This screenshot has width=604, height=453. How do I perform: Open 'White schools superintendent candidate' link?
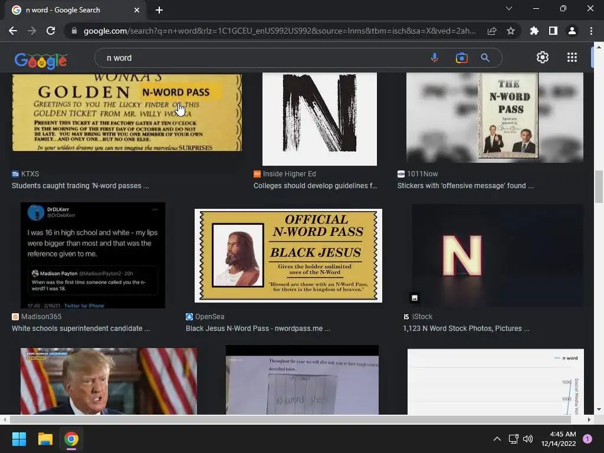(81, 329)
